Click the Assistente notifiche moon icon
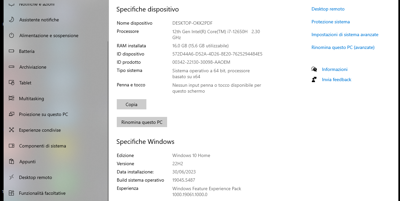400x201 pixels. click(12, 20)
